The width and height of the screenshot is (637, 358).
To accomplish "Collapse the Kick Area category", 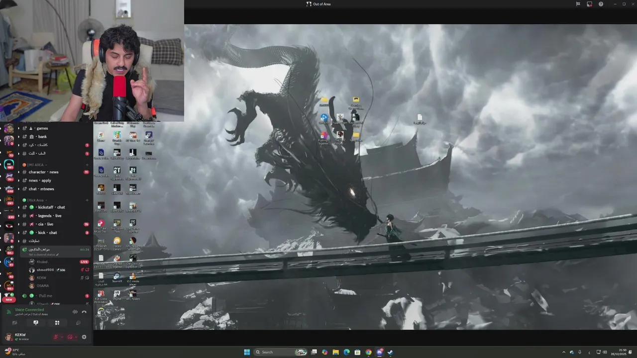I will pyautogui.click(x=35, y=200).
